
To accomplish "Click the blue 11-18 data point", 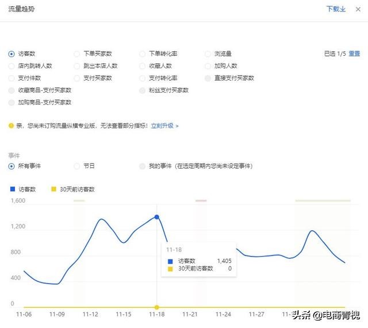I will coord(157,217).
